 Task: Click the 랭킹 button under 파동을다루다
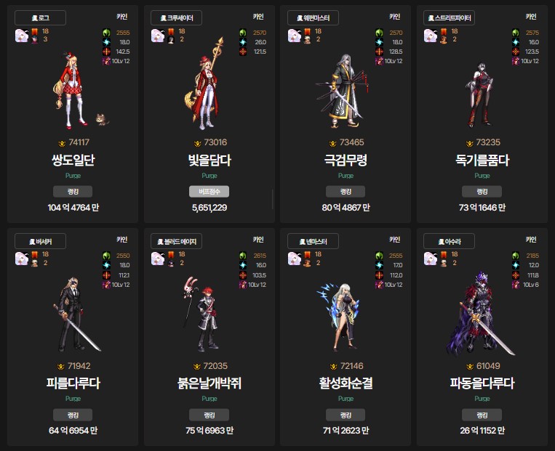(482, 415)
